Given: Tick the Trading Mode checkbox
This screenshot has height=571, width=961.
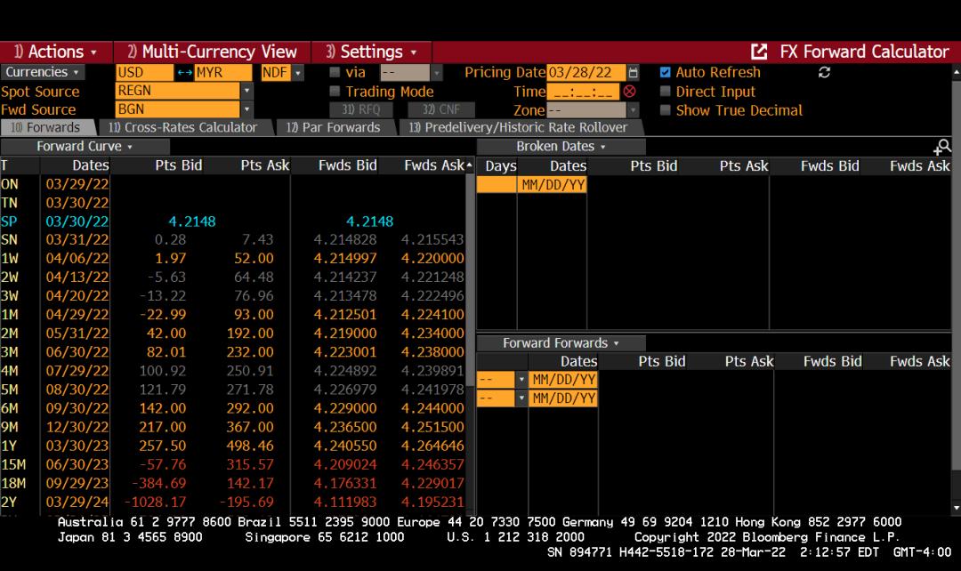Looking at the screenshot, I should tap(335, 92).
